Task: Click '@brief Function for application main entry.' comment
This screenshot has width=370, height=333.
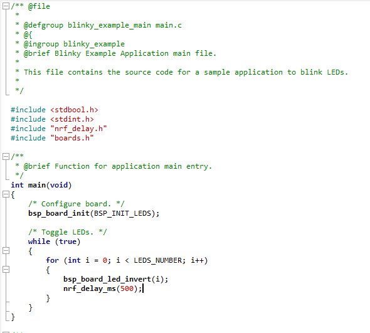Action: click(118, 166)
